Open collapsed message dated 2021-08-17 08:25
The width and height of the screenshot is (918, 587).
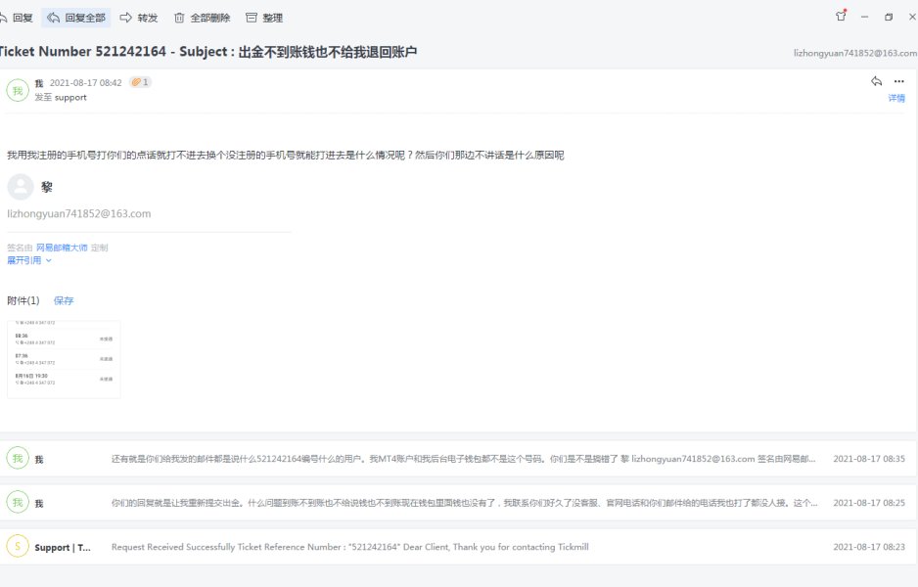pos(458,503)
